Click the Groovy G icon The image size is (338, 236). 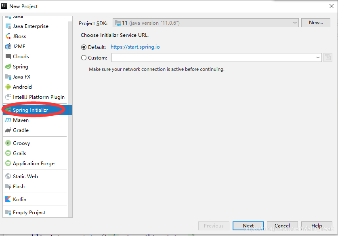coord(8,143)
